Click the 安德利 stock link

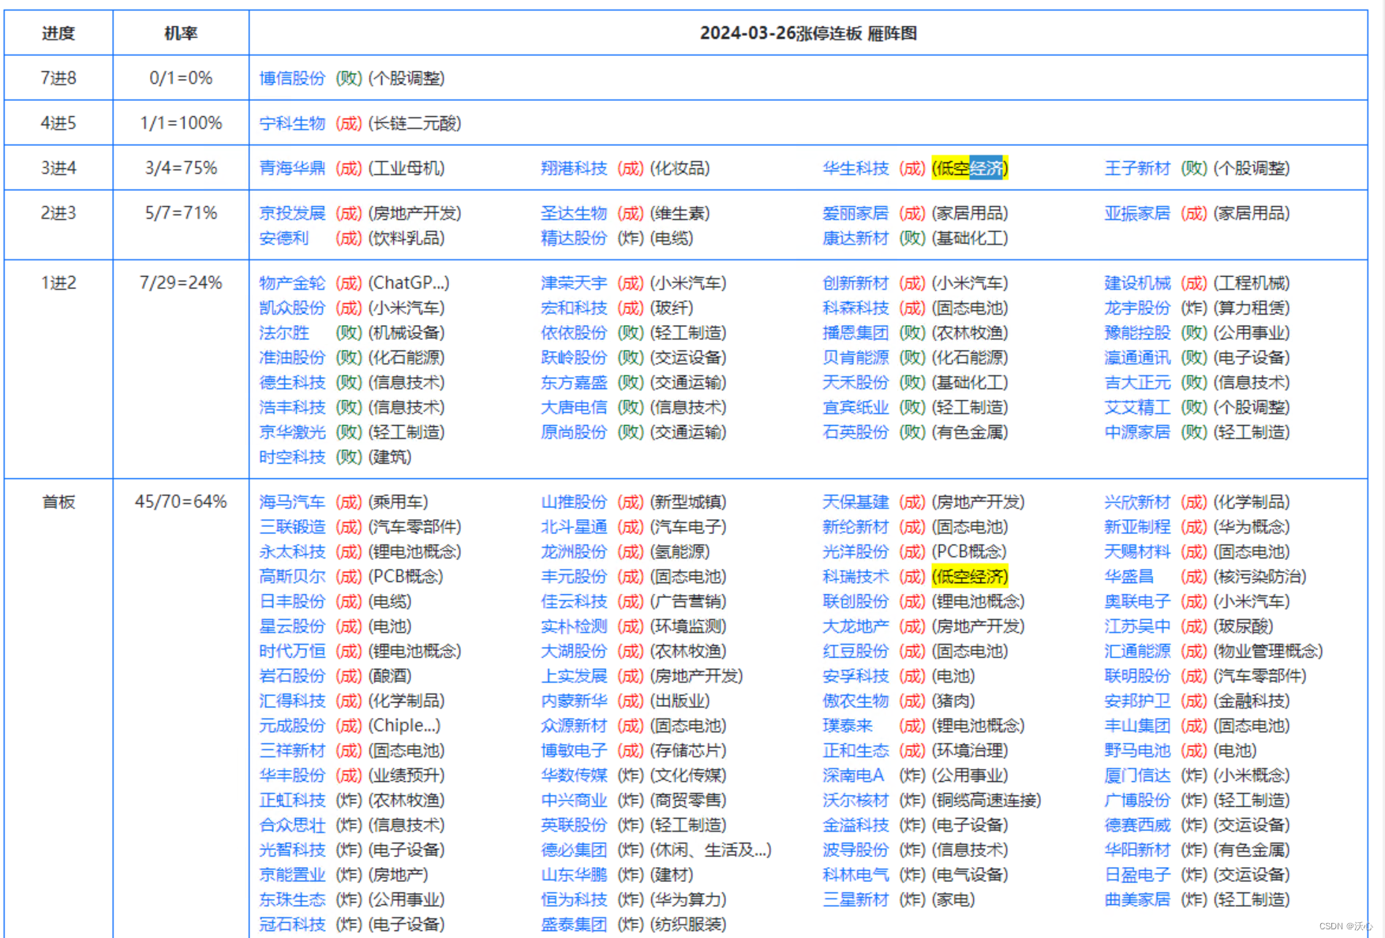[x=283, y=238]
